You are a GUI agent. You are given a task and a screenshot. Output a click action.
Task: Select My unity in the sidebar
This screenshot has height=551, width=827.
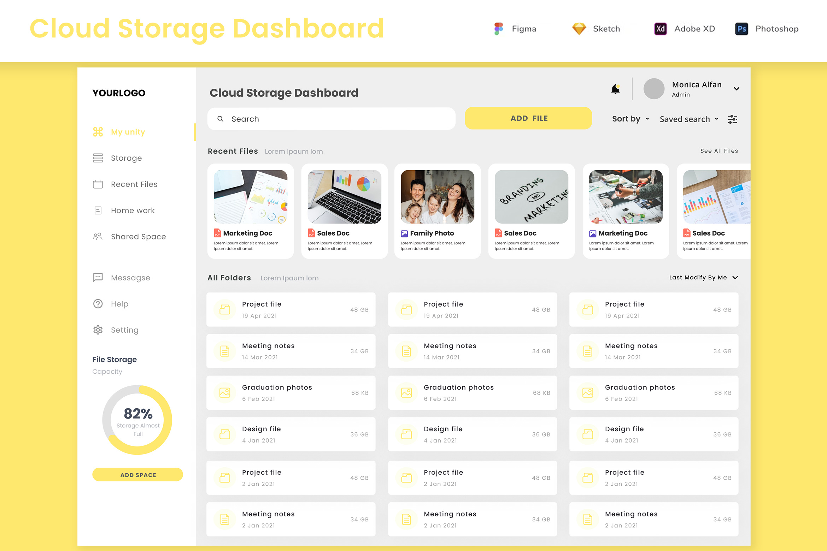tap(128, 132)
